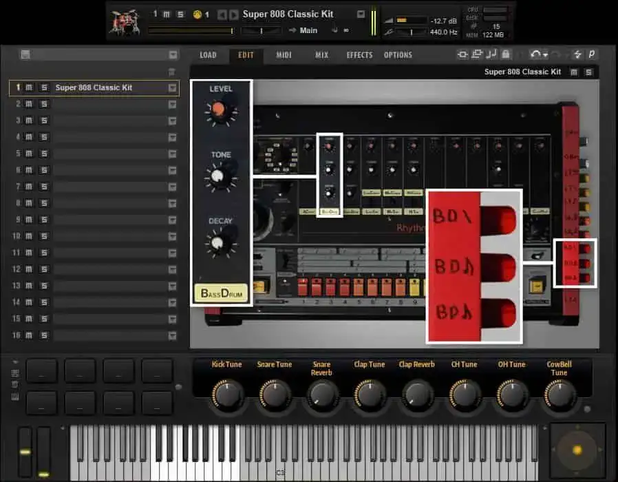
Task: Switch to the MIDI tab
Action: pyautogui.click(x=284, y=55)
